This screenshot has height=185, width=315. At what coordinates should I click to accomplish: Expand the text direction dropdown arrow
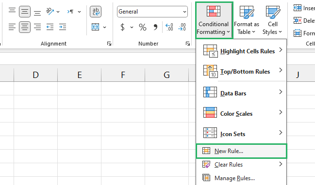click(79, 12)
